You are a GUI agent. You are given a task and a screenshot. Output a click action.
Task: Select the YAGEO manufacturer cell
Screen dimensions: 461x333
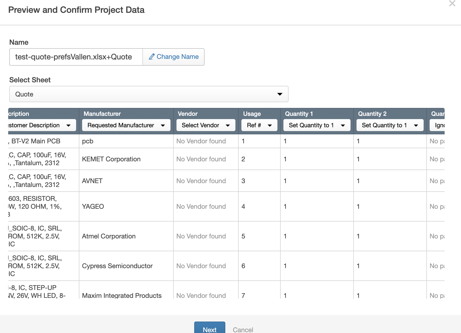click(93, 206)
